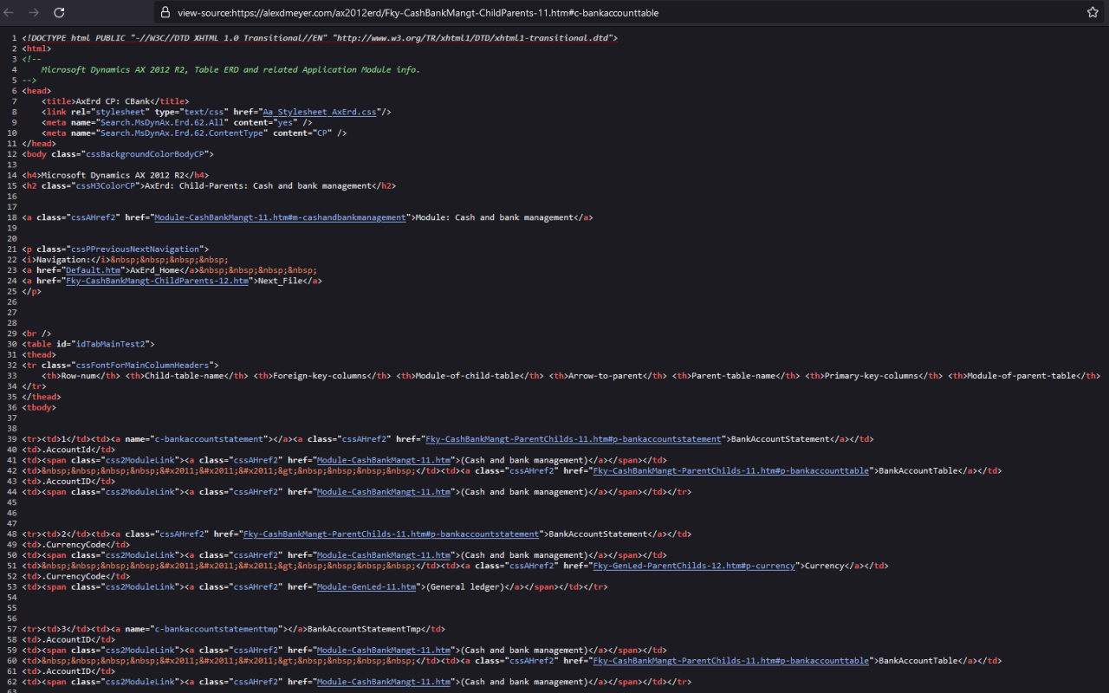Follow the Fky-GenLed-ParentChilds-12.htm#p-currency link
The height and width of the screenshot is (693, 1109).
click(x=694, y=566)
